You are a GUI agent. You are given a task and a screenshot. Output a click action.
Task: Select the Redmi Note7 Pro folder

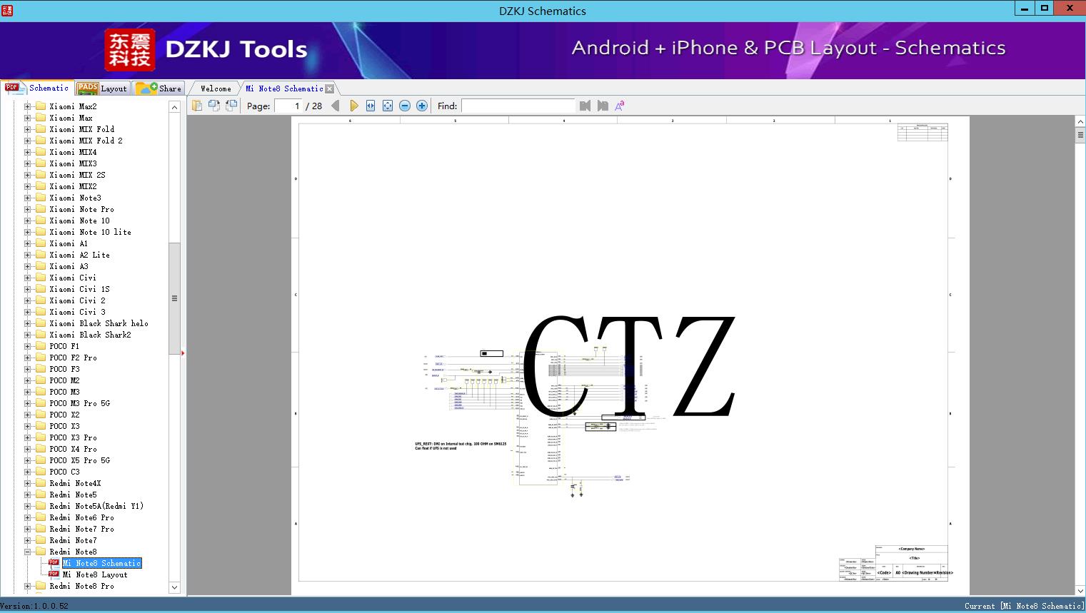pyautogui.click(x=81, y=529)
